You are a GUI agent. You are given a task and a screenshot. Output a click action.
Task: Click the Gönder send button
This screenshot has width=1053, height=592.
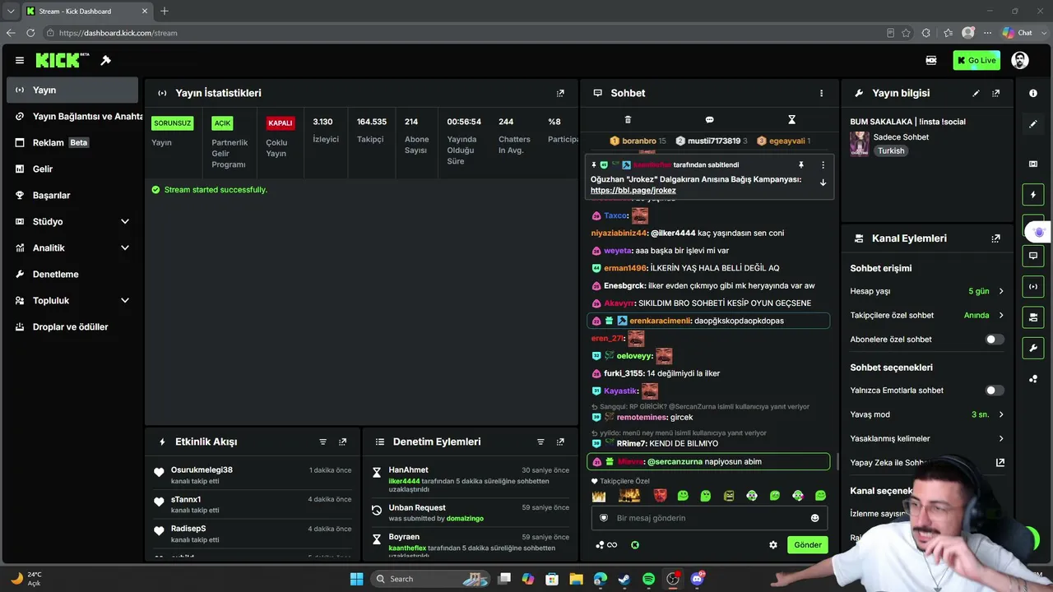(x=808, y=544)
